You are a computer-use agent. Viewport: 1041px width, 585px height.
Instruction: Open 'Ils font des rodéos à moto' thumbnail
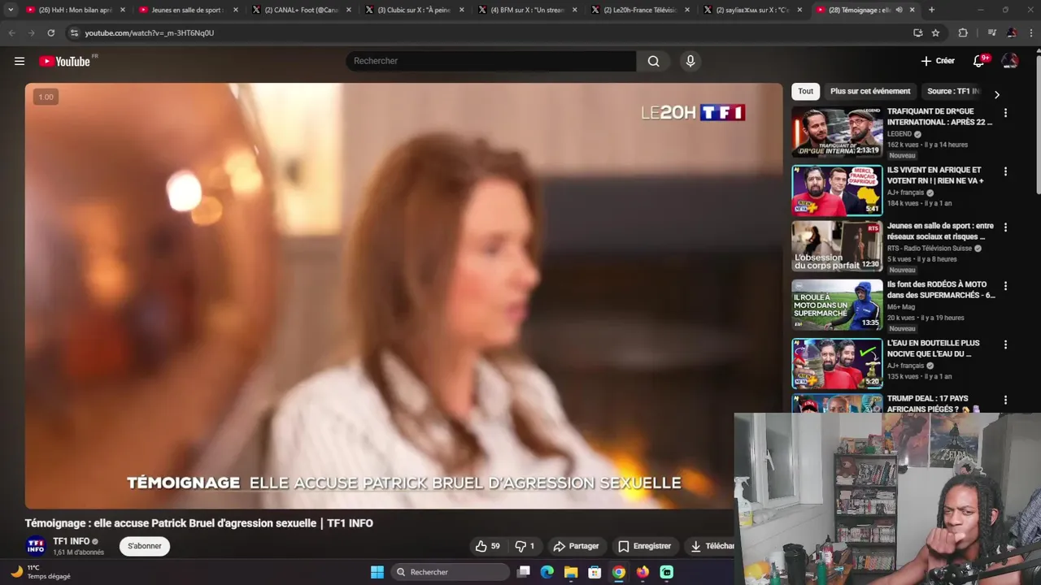(837, 305)
